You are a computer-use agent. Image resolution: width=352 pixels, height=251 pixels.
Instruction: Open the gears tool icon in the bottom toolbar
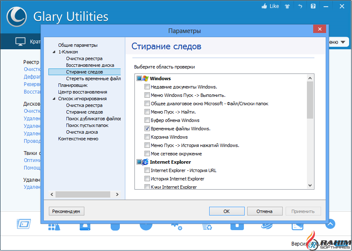click(177, 227)
